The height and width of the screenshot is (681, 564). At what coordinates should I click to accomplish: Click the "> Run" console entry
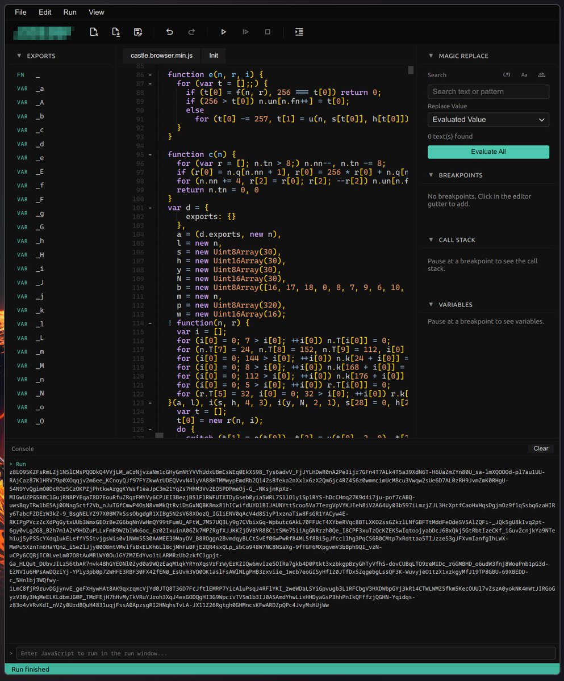[17, 464]
